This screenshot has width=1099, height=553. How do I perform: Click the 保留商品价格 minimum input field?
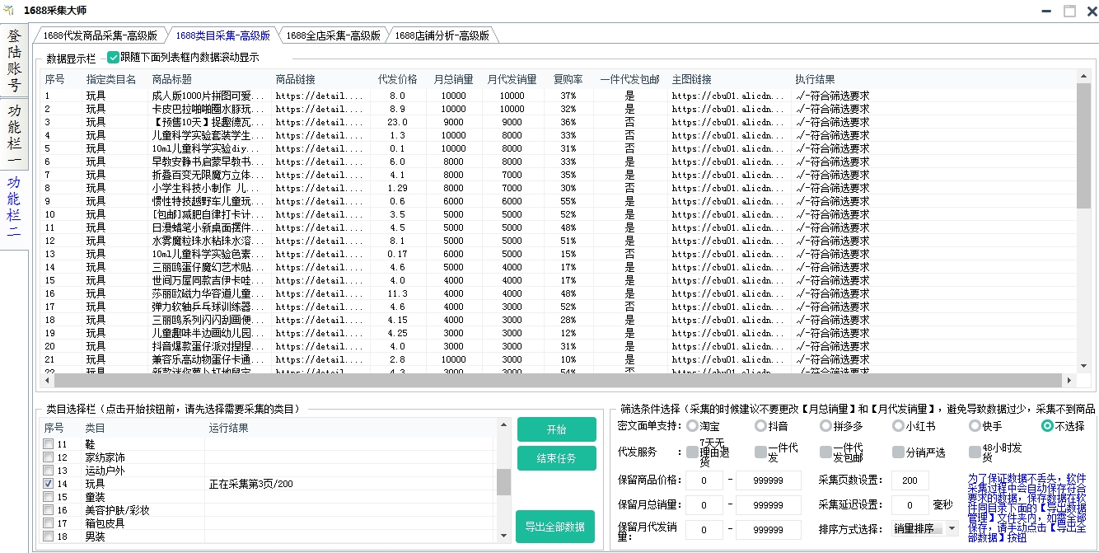click(x=704, y=480)
